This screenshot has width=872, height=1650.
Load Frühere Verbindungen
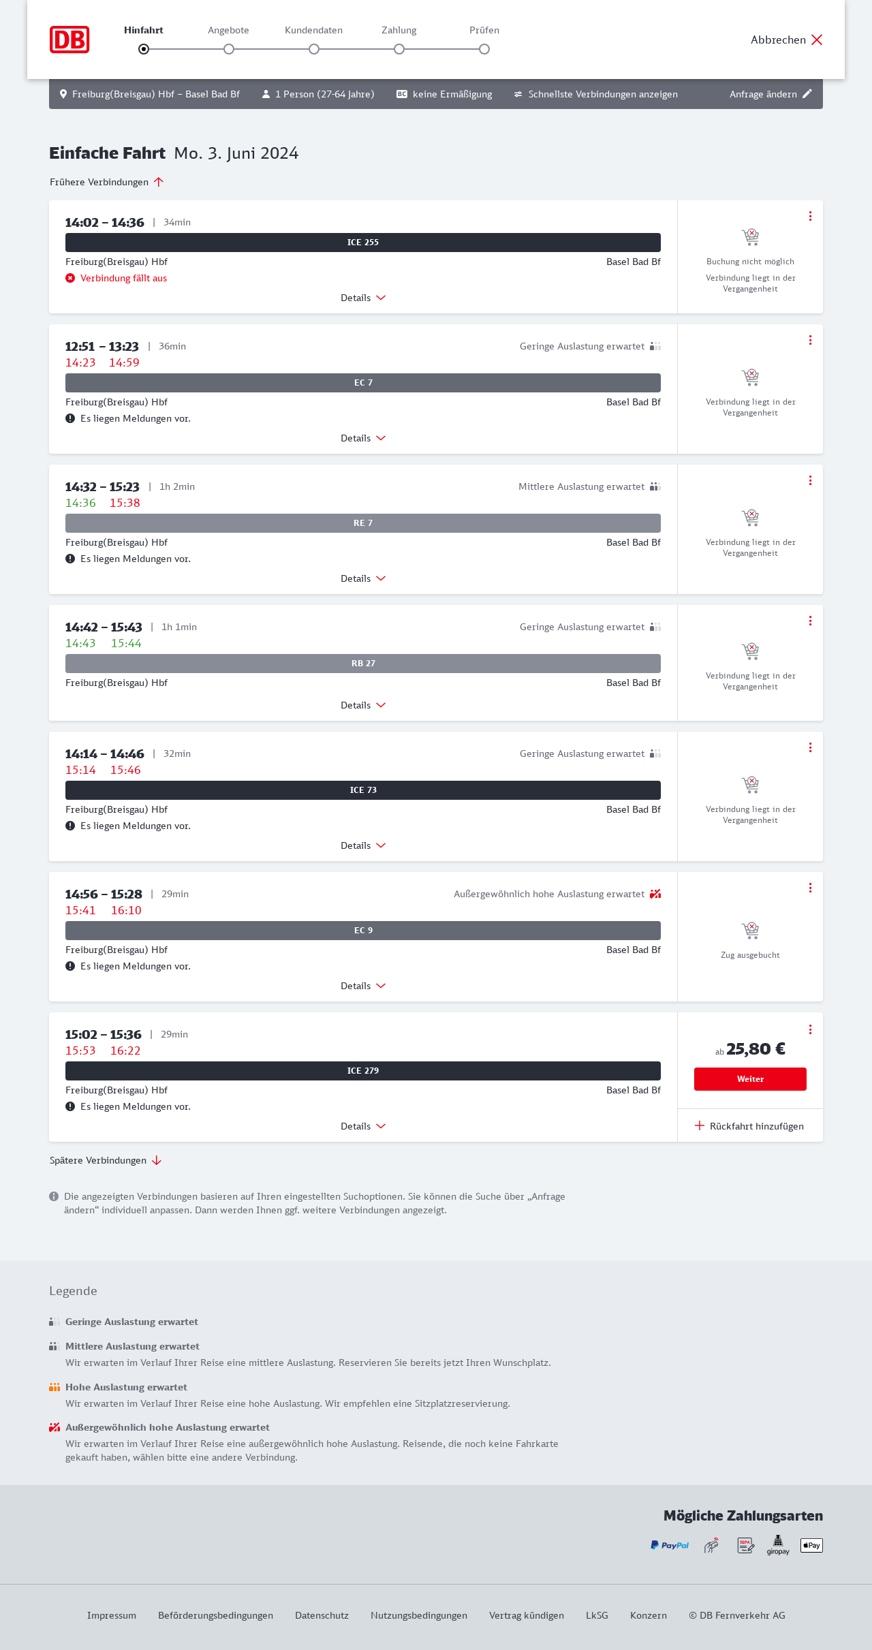[x=107, y=182]
